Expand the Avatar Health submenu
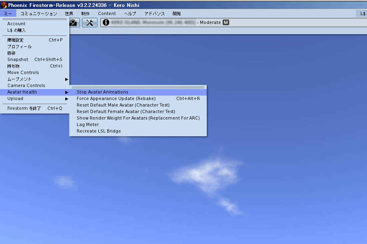367x244 pixels. coord(35,92)
